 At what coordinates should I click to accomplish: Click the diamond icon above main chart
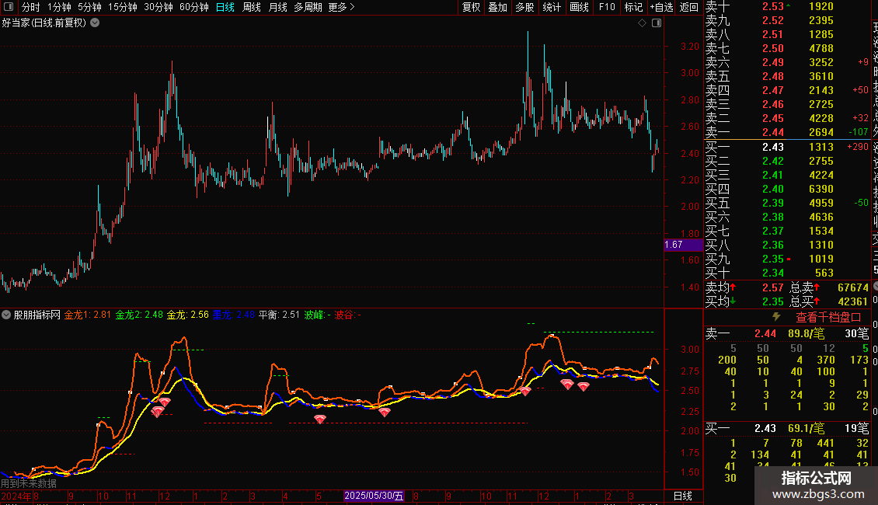point(643,23)
